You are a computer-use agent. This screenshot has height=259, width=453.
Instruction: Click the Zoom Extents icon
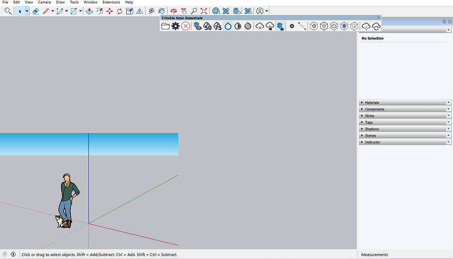point(203,11)
